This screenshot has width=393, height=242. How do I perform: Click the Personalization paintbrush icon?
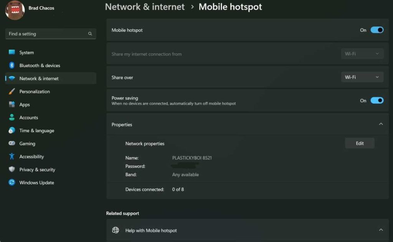pyautogui.click(x=12, y=92)
